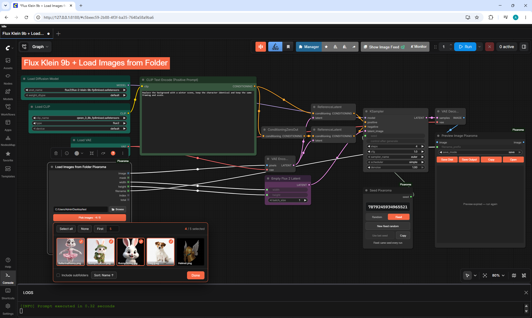The image size is (532, 318).
Task: Delete the selected node with the trash icon
Action: click(56, 153)
